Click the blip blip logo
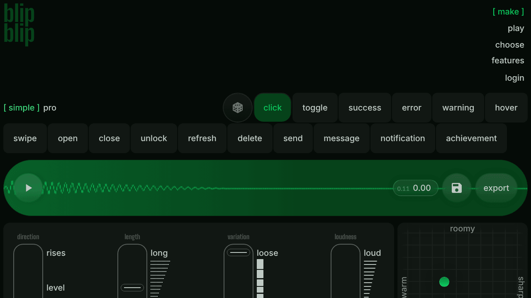531x298 pixels. [x=19, y=24]
